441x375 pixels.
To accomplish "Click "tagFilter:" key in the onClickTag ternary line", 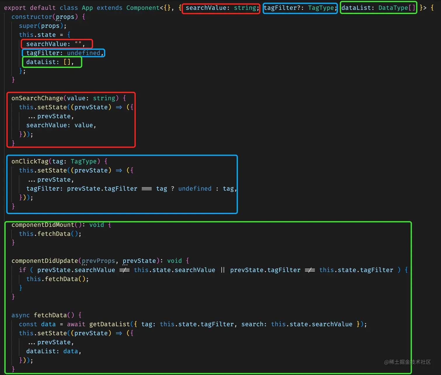I will [45, 189].
